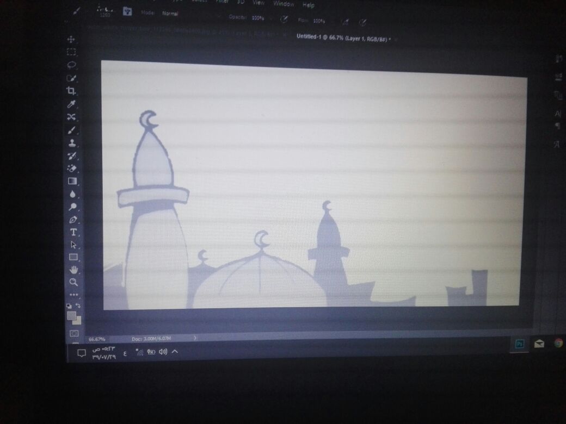Click the Photoshop icon in the taskbar
566x424 pixels.
coord(519,344)
